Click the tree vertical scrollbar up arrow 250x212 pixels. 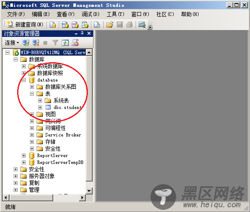click(89, 52)
